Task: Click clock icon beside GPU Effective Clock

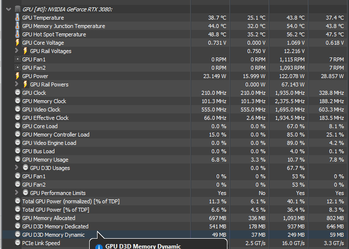Action: [x=18, y=117]
